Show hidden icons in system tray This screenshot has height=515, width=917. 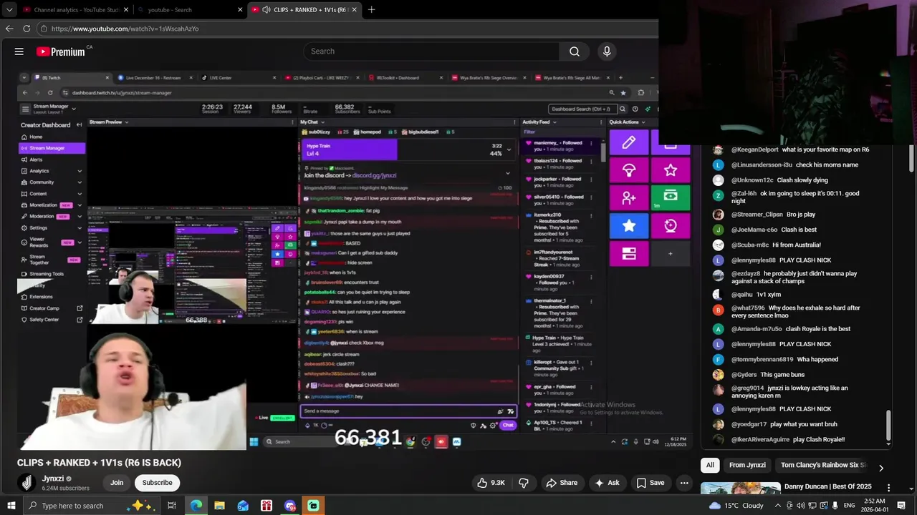(778, 506)
